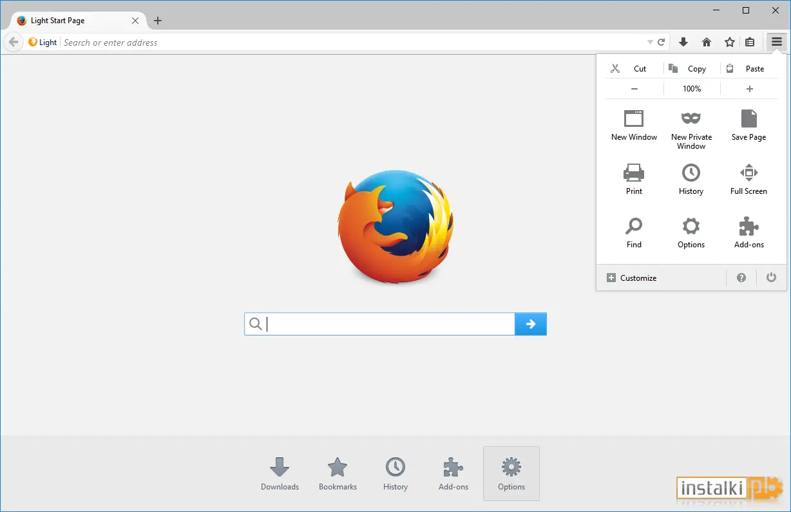Open New Window from menu panel

click(634, 126)
